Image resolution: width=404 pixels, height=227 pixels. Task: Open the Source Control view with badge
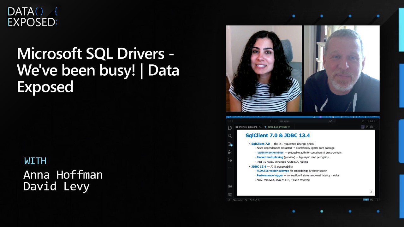click(x=230, y=144)
